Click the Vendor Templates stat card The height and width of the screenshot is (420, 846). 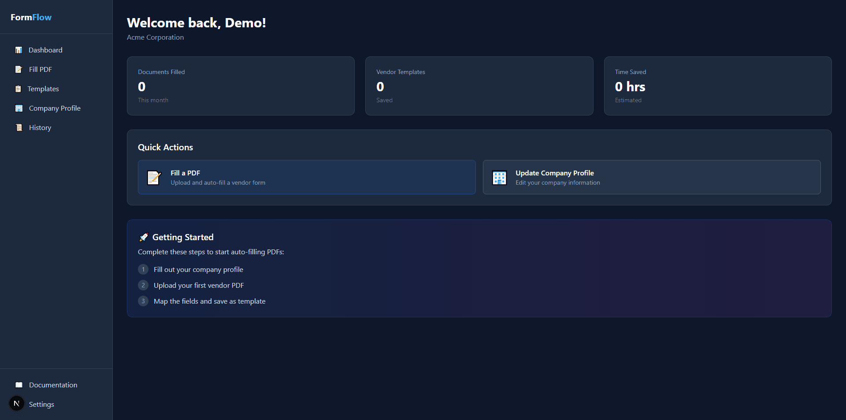pyautogui.click(x=479, y=86)
